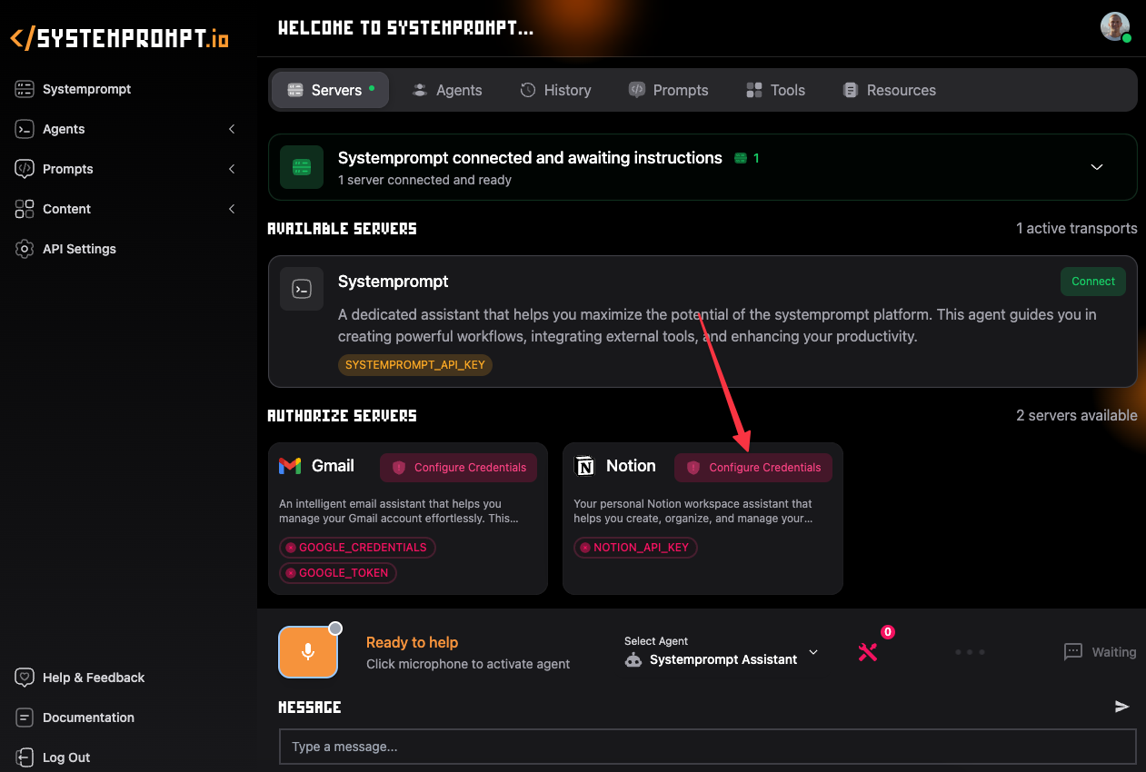Click the Systemprompt server terminal icon
Screen dimensions: 1146x772
point(302,289)
